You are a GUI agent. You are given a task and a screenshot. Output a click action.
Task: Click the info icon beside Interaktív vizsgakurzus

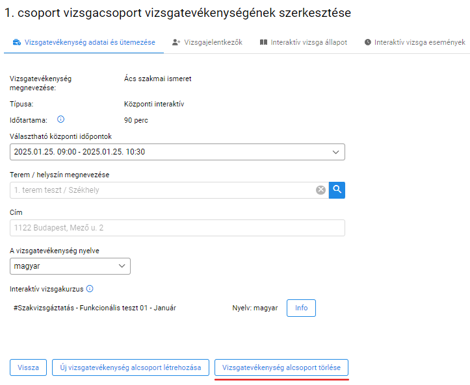click(x=90, y=289)
